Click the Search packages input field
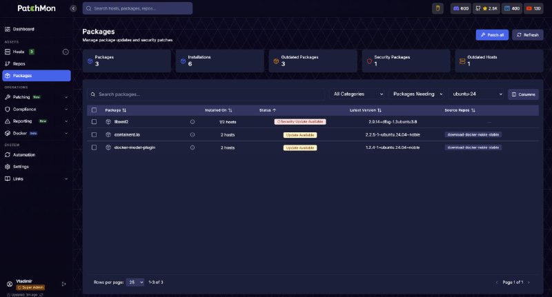The image size is (552, 297). click(x=206, y=94)
